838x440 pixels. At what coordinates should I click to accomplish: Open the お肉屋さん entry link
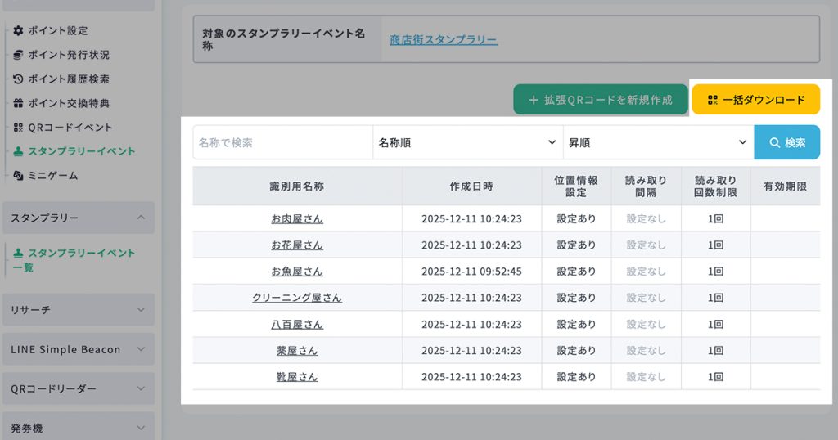pos(297,219)
